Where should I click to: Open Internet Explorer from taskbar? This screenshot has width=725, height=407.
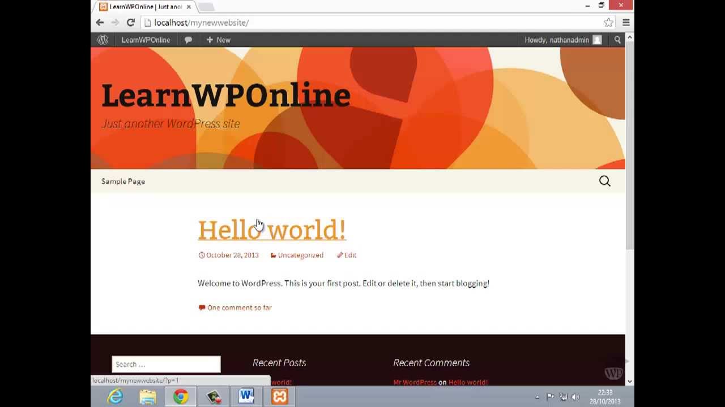[x=115, y=396]
